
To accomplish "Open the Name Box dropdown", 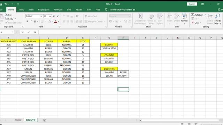I will 13,32.
